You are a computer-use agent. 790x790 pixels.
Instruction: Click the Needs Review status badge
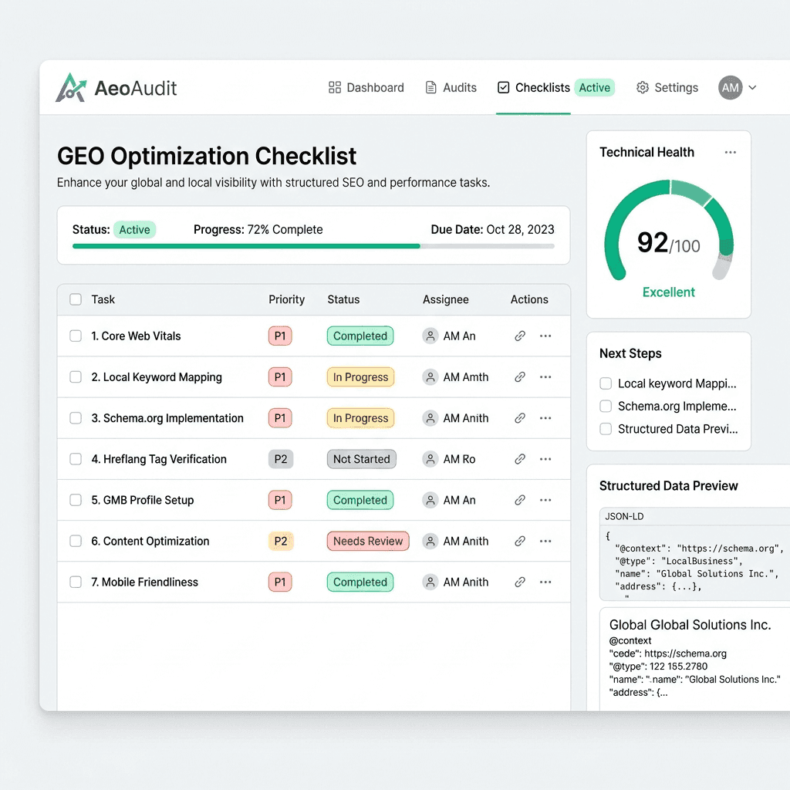click(368, 541)
